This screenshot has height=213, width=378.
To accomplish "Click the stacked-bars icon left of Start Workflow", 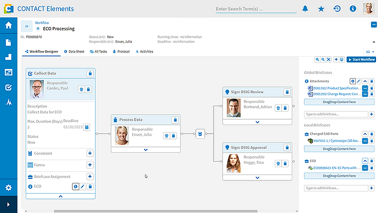I will click(x=342, y=59).
